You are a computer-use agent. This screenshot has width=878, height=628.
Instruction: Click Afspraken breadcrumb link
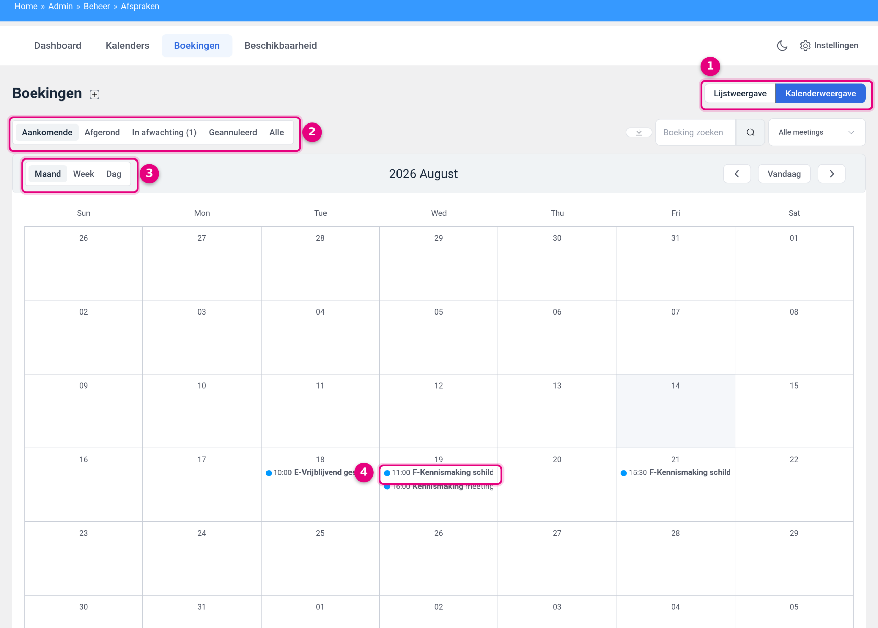click(x=140, y=6)
